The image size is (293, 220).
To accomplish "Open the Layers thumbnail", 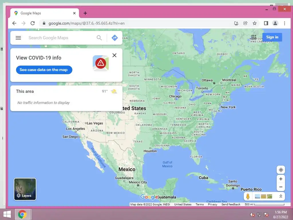I will [x=25, y=189].
